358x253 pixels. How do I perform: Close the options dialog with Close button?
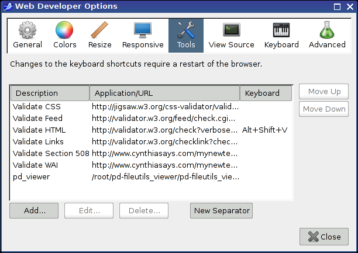(x=324, y=237)
